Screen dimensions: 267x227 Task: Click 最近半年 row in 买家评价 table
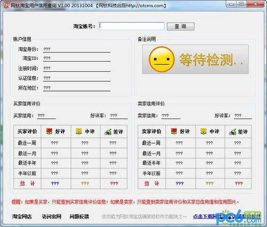tap(70, 163)
